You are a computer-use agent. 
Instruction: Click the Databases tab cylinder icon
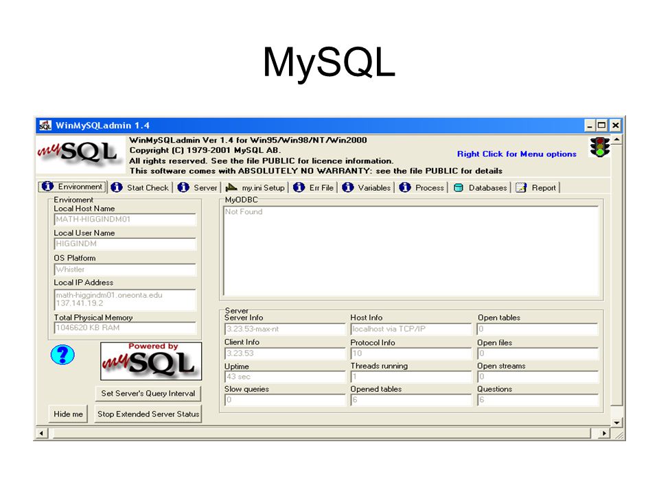point(459,188)
